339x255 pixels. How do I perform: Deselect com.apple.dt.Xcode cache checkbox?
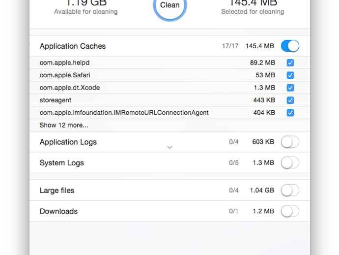[290, 88]
